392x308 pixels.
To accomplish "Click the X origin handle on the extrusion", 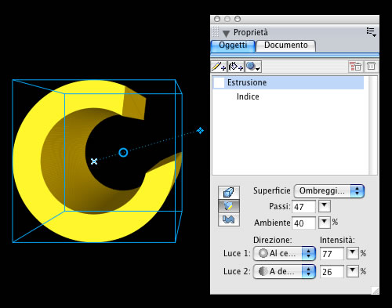I will point(94,161).
